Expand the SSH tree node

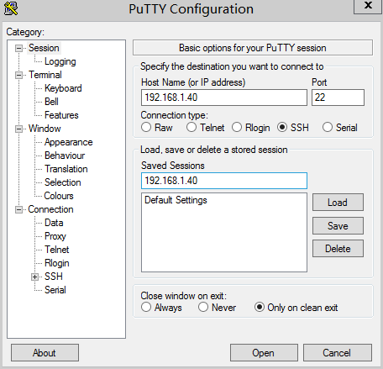(x=34, y=277)
